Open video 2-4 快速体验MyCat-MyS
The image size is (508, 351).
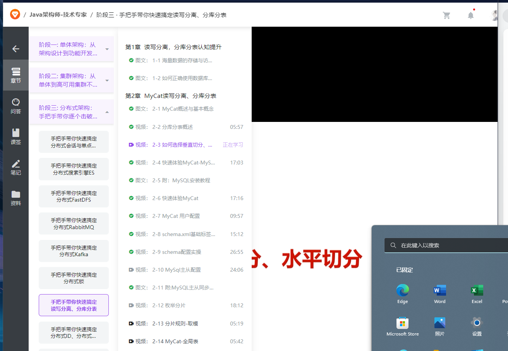[185, 163]
